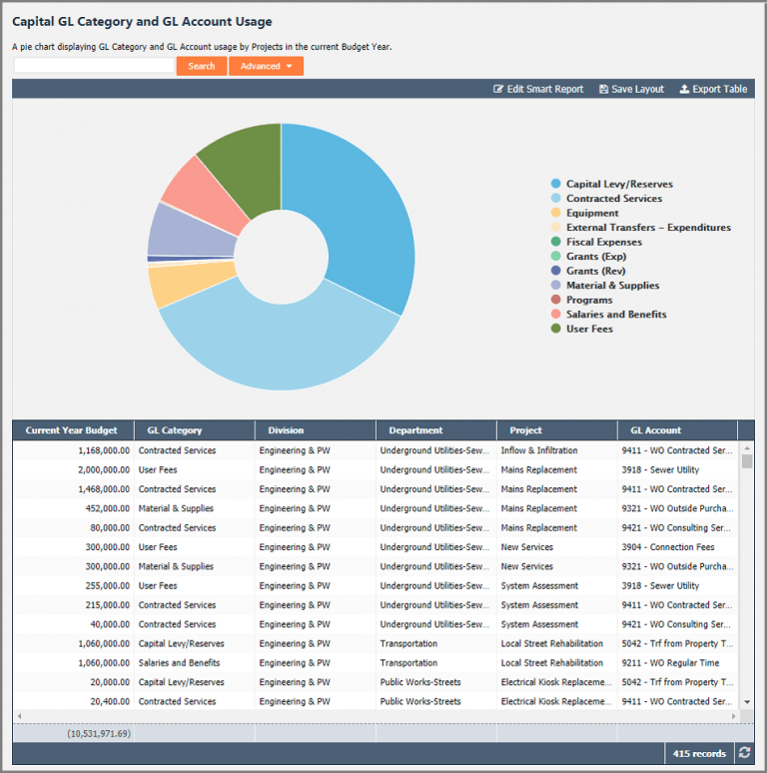This screenshot has height=773, width=767.
Task: Click the Equipment legend color dot
Action: point(555,213)
